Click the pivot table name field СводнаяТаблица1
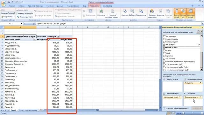Viewport: 204px width, 115px height. pos(8,13)
